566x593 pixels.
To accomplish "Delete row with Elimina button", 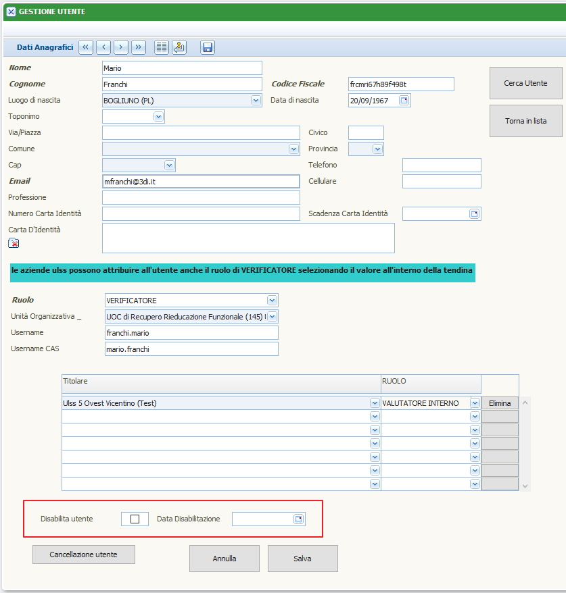I will click(x=500, y=403).
